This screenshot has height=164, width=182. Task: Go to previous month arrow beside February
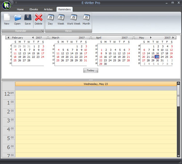(8, 38)
